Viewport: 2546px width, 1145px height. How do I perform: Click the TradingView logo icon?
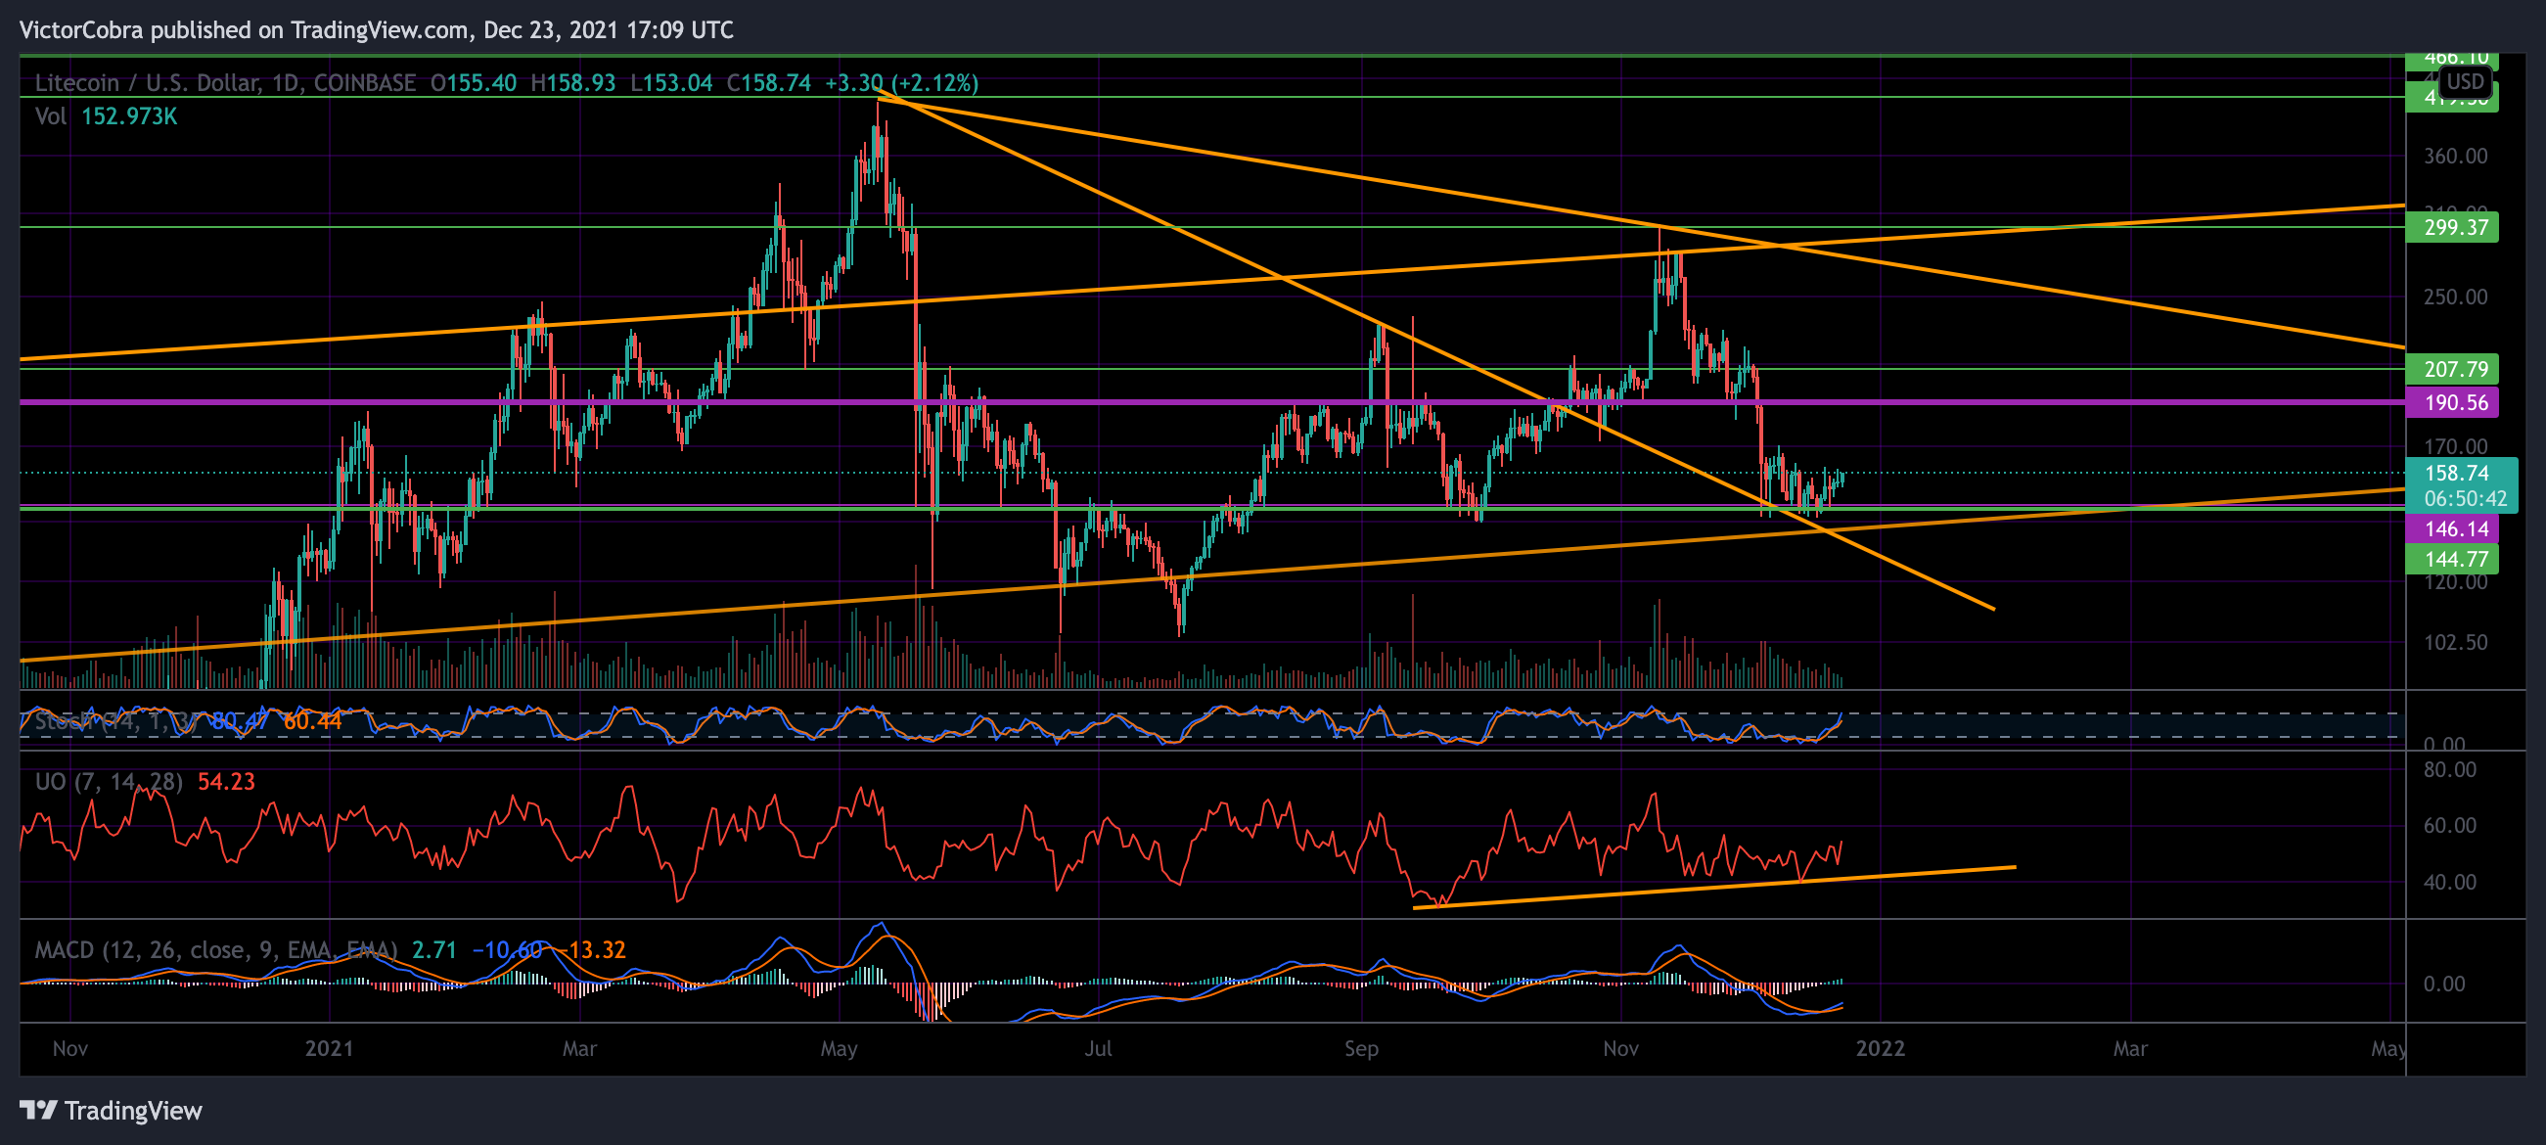(x=38, y=1111)
